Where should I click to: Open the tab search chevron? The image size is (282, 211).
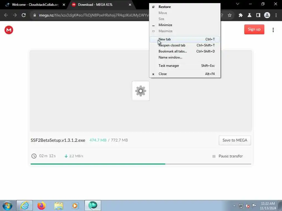[x=238, y=4]
